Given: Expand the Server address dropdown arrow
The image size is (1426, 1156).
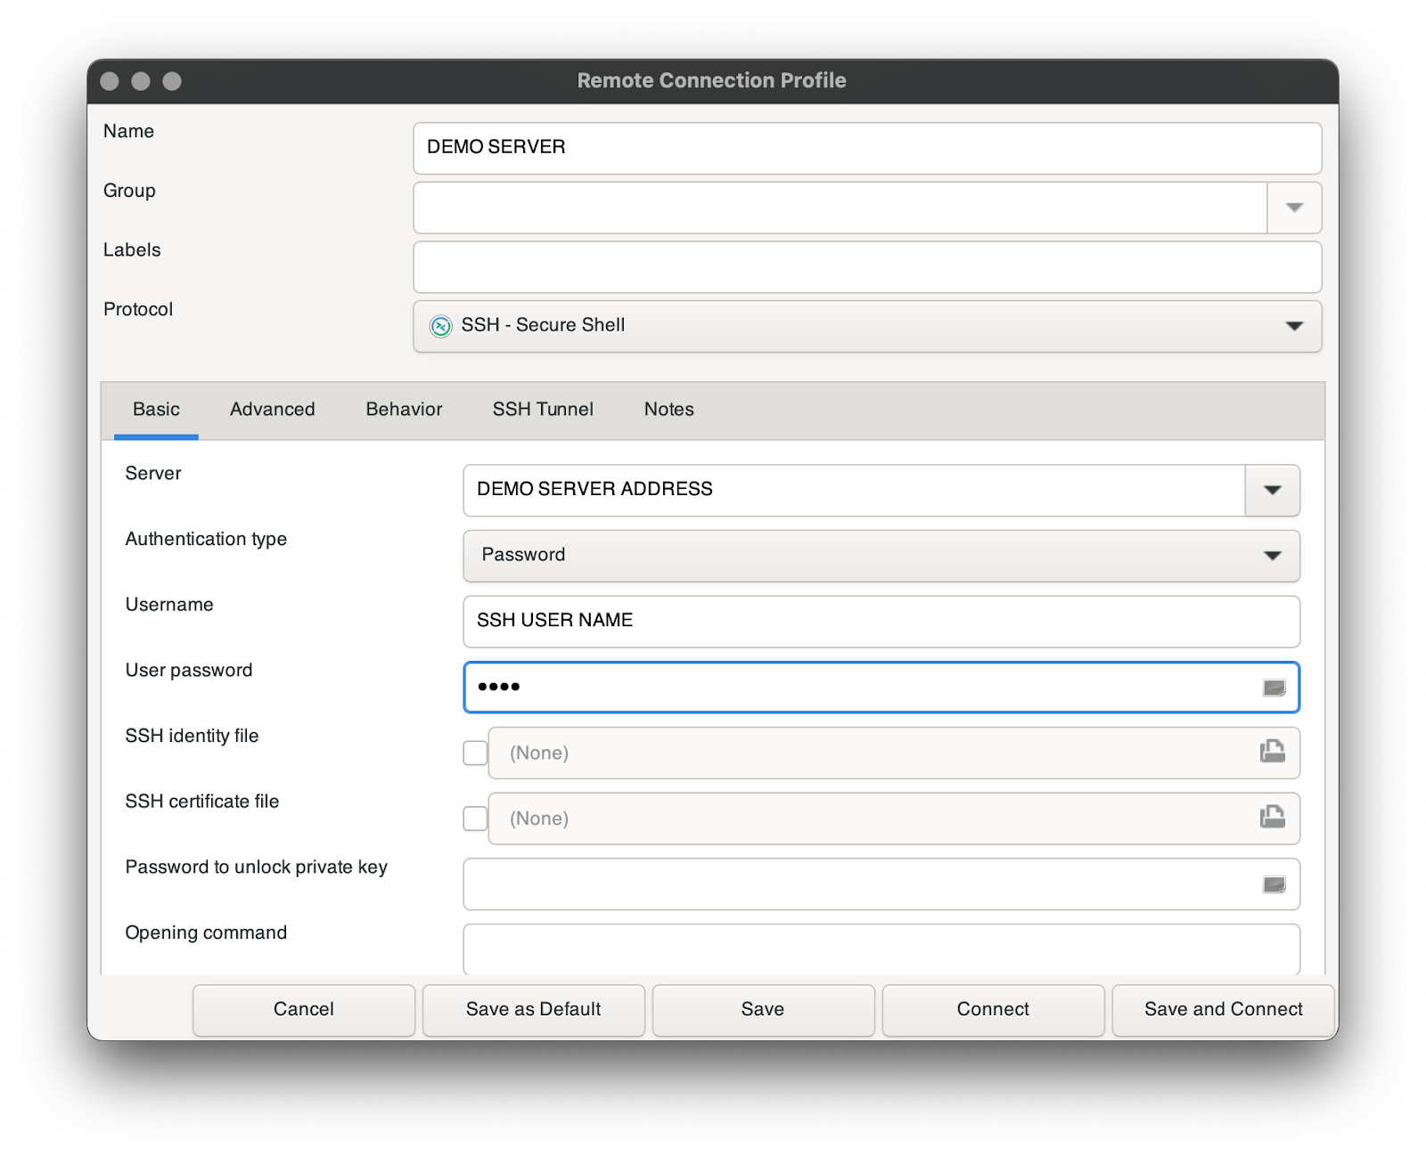Looking at the screenshot, I should point(1272,490).
